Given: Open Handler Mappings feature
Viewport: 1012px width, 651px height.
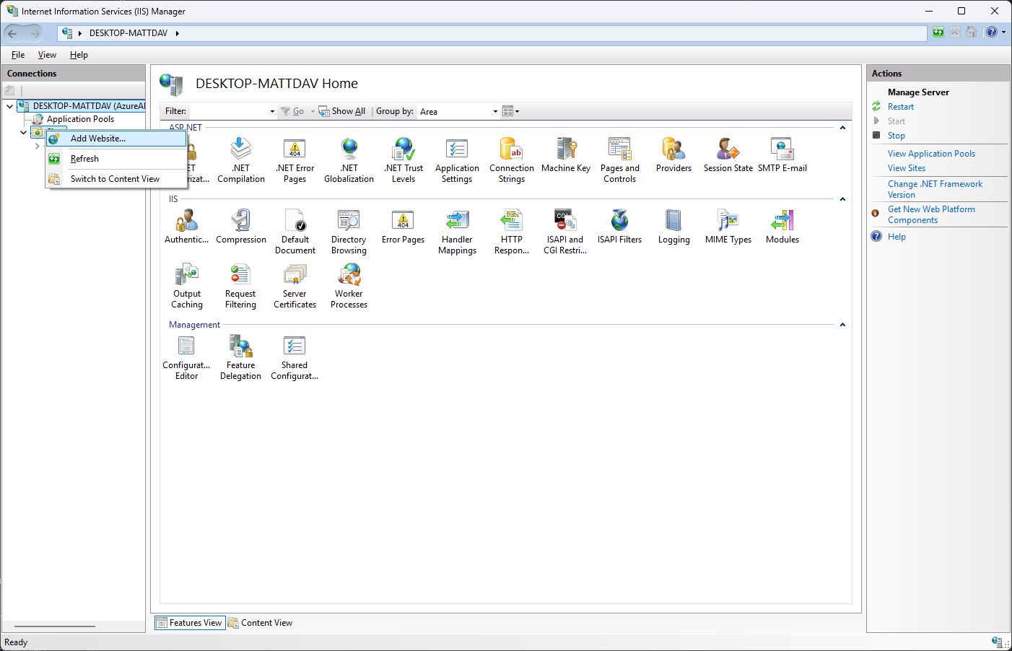Looking at the screenshot, I should pyautogui.click(x=457, y=232).
